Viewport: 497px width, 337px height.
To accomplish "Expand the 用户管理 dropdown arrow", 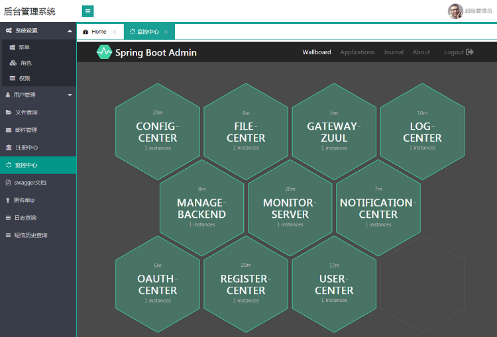I will click(70, 95).
